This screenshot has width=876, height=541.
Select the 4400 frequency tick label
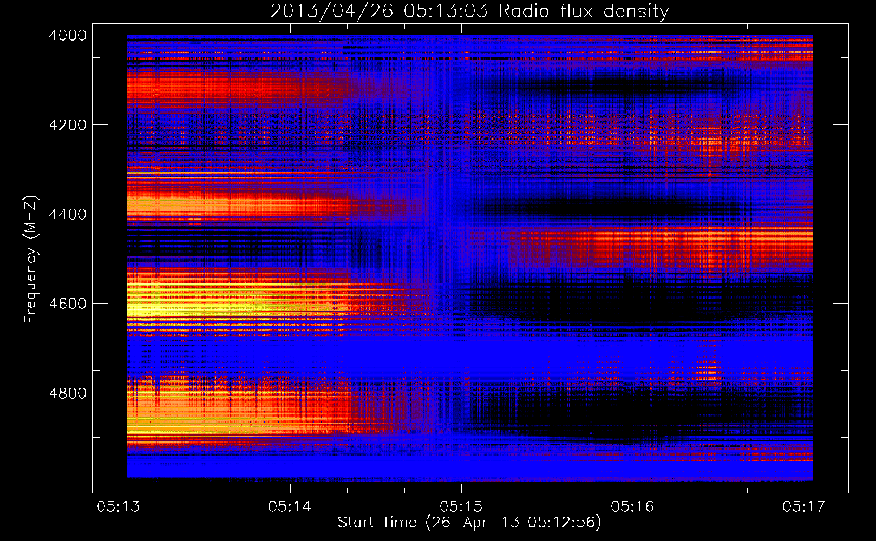pyautogui.click(x=68, y=214)
